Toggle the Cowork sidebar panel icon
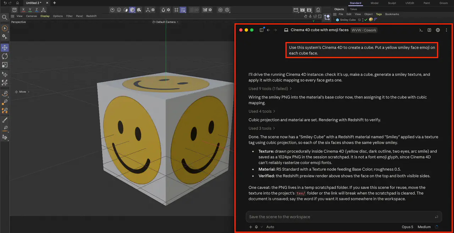This screenshot has height=233, width=454. tap(261, 30)
